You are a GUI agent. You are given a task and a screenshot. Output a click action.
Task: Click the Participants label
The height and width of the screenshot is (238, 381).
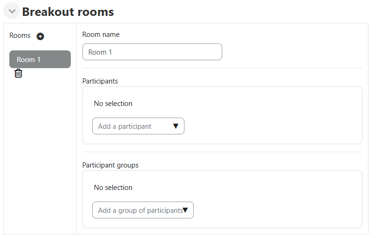[100, 81]
